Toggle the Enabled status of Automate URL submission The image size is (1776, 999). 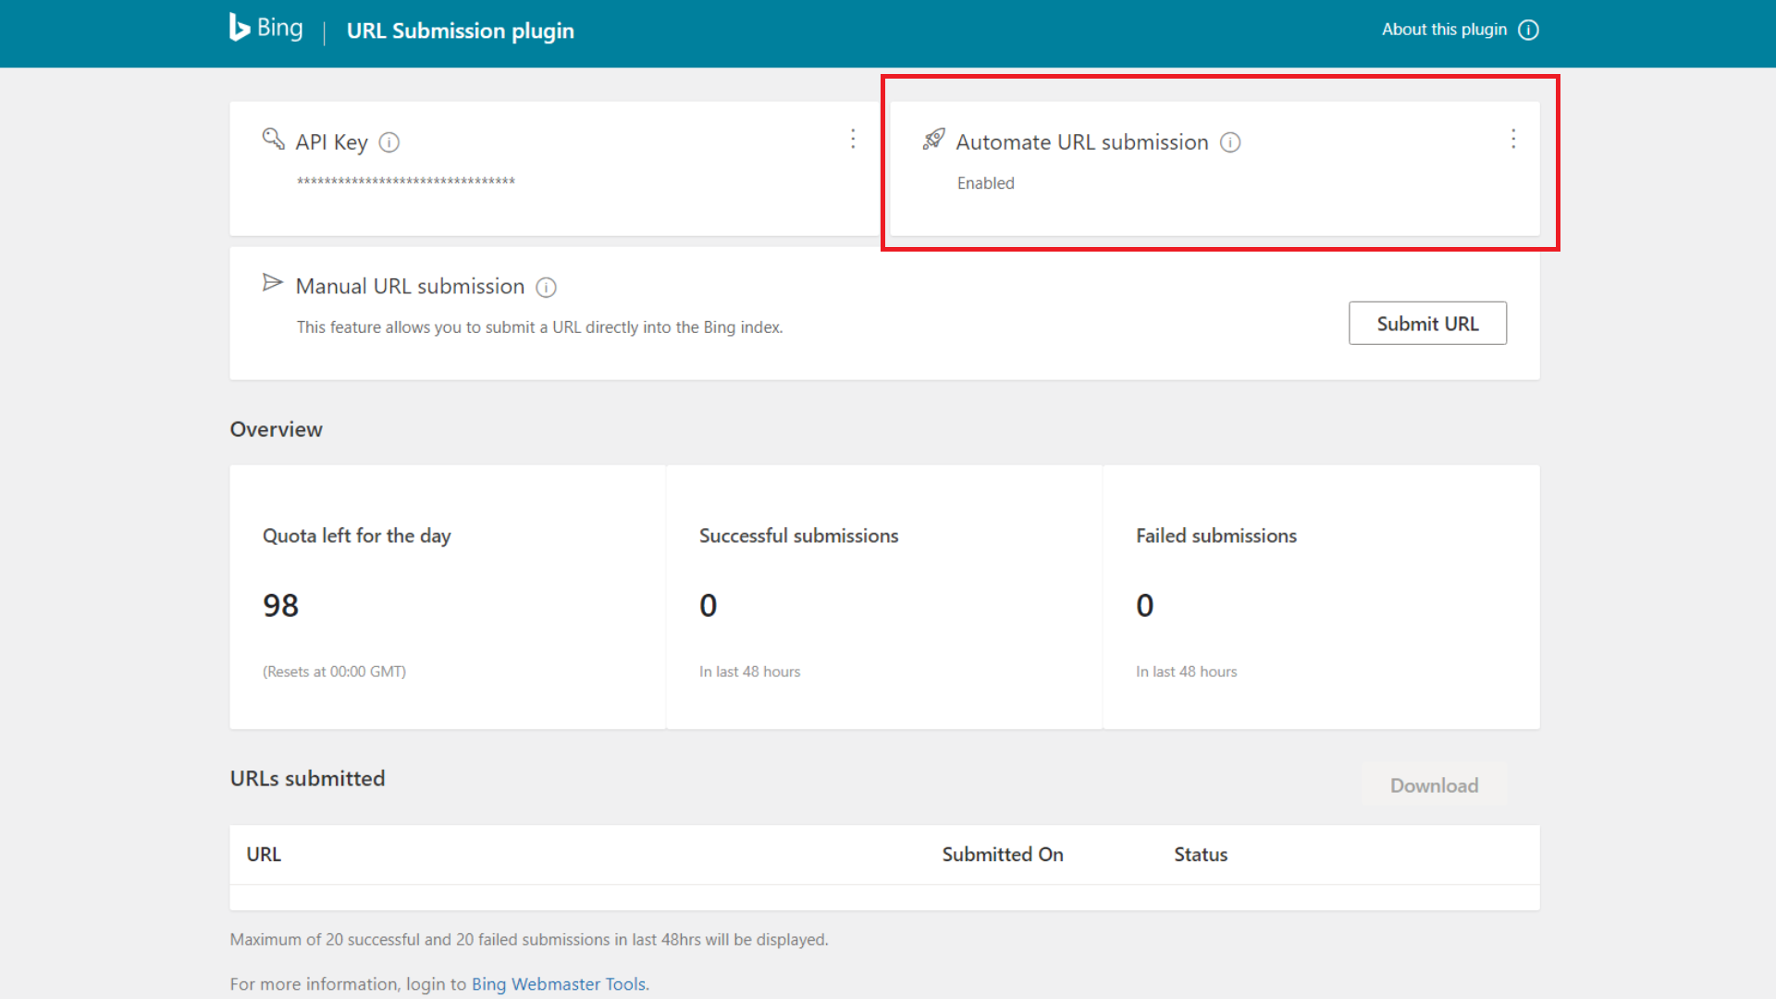pos(985,183)
